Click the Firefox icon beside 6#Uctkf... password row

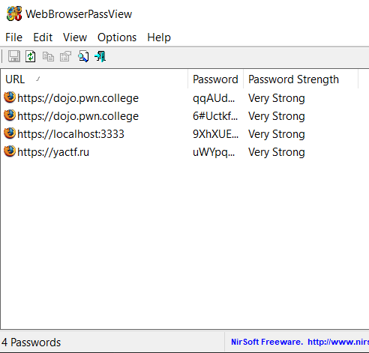tap(10, 115)
